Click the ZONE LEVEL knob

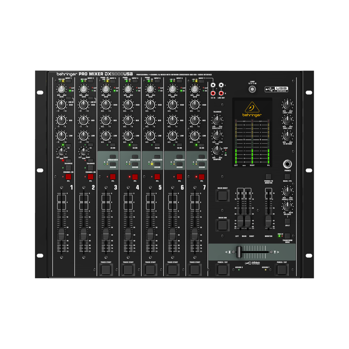[287, 120]
